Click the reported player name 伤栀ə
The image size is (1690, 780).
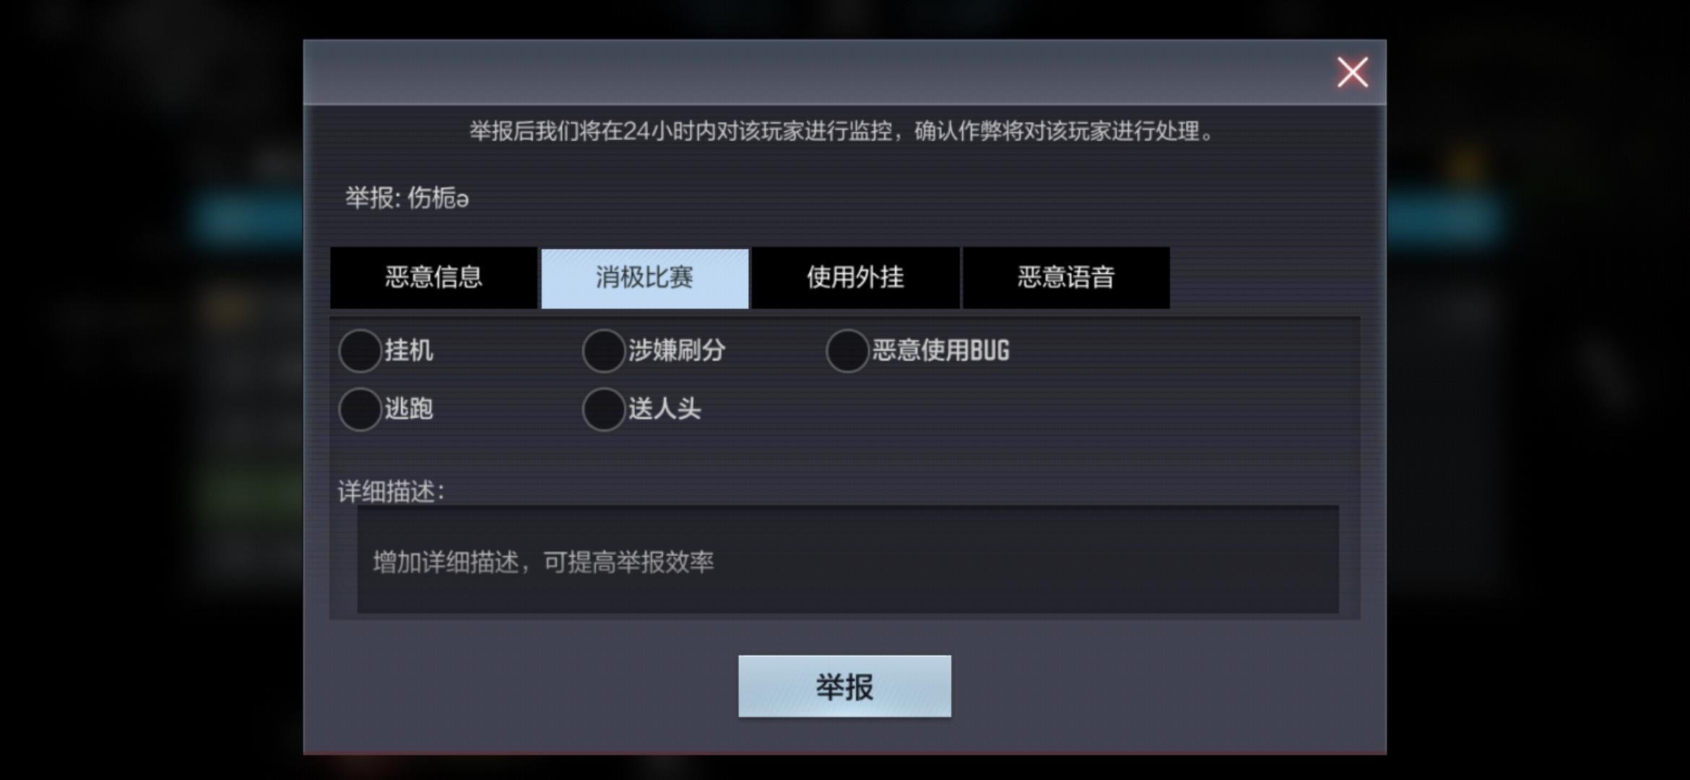coord(438,198)
